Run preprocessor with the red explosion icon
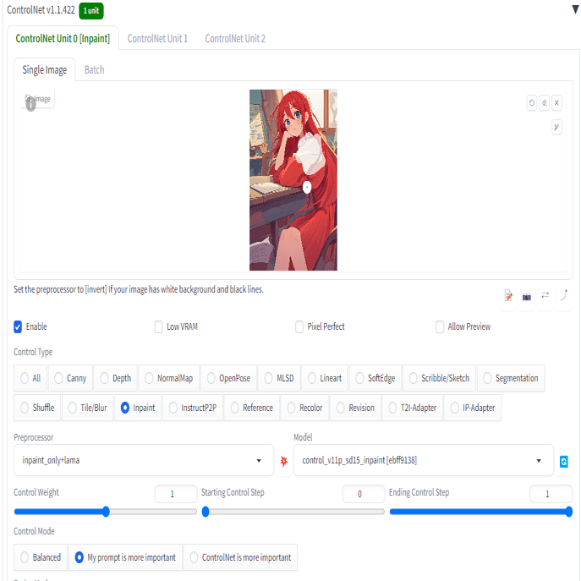581x581 pixels. point(284,461)
